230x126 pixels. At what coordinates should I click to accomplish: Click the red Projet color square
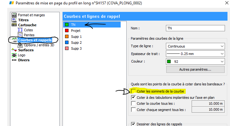[67, 31]
